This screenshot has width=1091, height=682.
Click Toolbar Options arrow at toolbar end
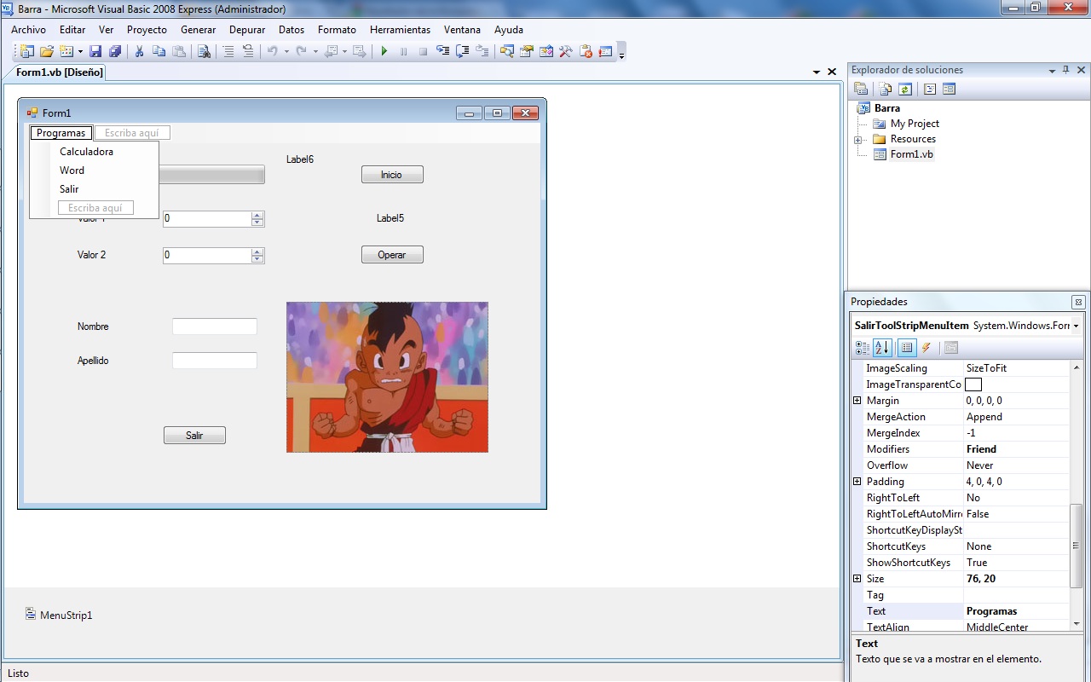point(622,52)
